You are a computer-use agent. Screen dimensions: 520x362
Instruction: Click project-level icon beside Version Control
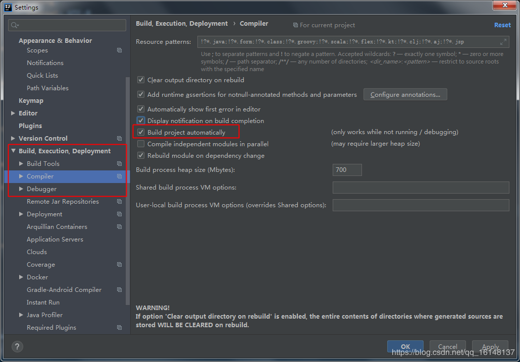click(x=119, y=139)
